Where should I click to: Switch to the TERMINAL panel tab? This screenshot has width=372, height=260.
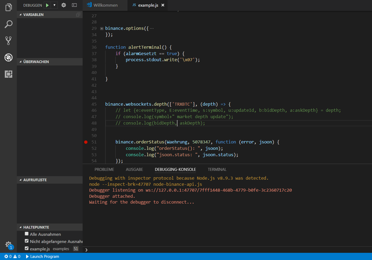pyautogui.click(x=217, y=170)
